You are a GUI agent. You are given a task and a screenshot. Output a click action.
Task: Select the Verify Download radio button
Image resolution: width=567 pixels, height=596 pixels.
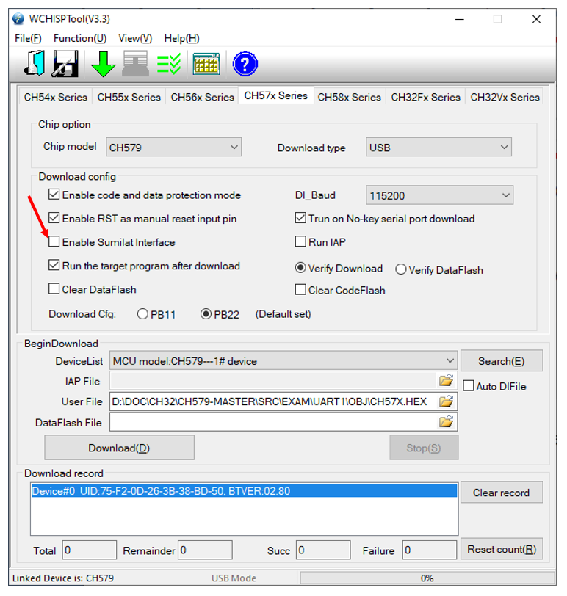pos(300,268)
